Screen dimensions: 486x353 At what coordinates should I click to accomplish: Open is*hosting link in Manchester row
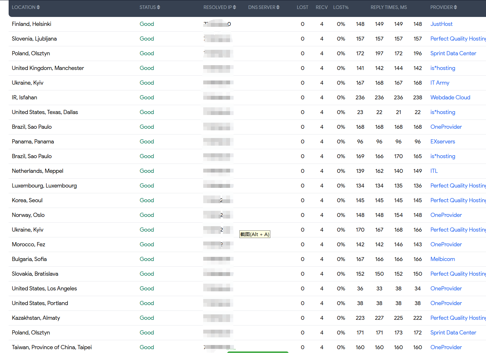(x=443, y=68)
